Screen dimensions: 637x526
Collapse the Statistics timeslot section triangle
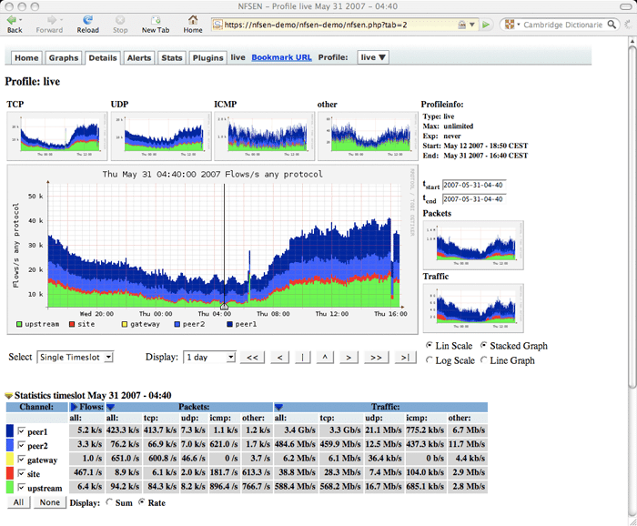click(x=8, y=395)
